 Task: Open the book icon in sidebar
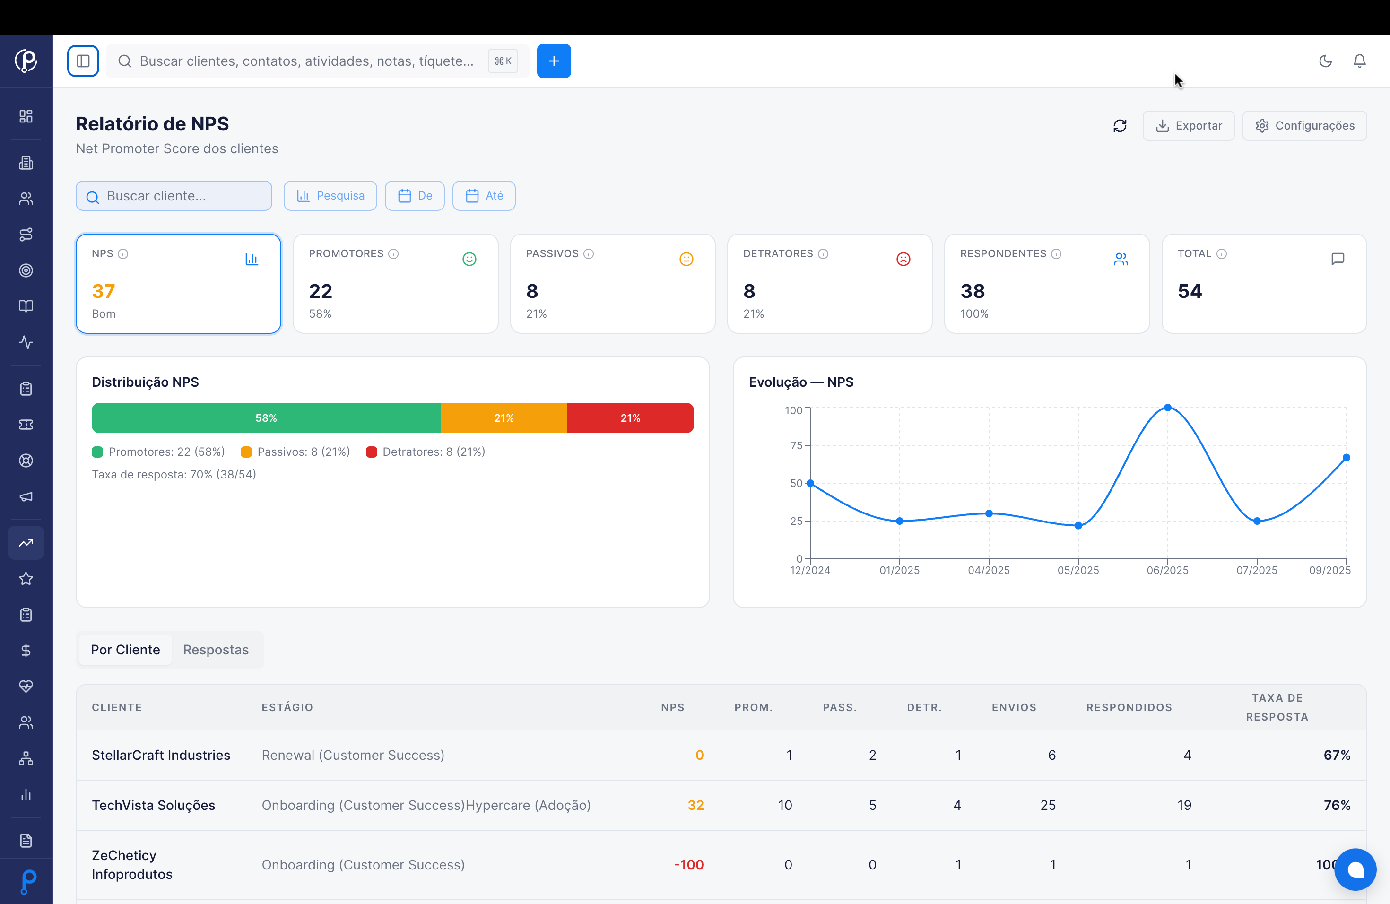pos(26,306)
